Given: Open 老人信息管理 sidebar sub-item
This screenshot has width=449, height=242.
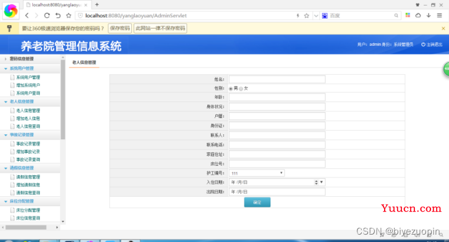Looking at the screenshot, I should coord(28,111).
